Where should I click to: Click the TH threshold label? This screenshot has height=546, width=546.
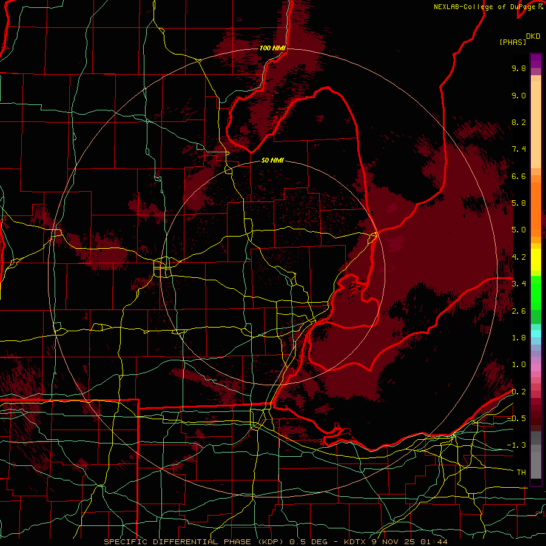tap(521, 473)
